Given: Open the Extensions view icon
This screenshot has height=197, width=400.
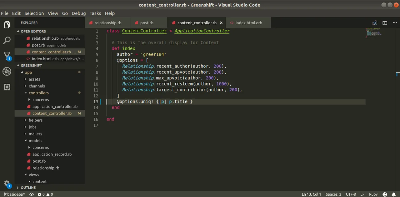Looking at the screenshot, I should coord(7,87).
